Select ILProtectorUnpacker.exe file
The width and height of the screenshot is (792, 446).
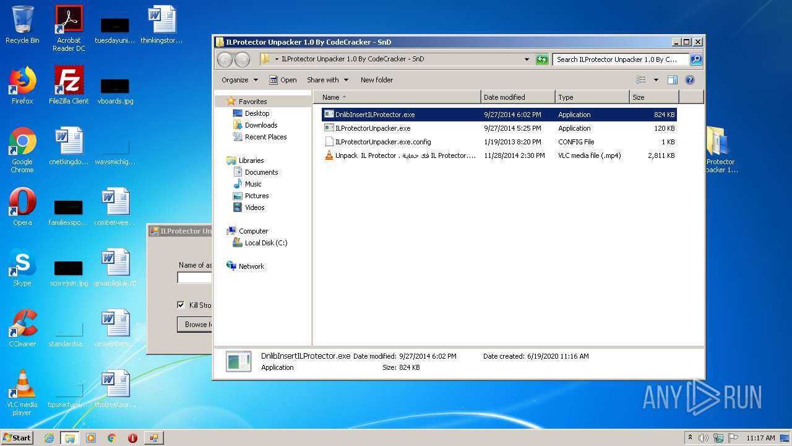[499, 128]
